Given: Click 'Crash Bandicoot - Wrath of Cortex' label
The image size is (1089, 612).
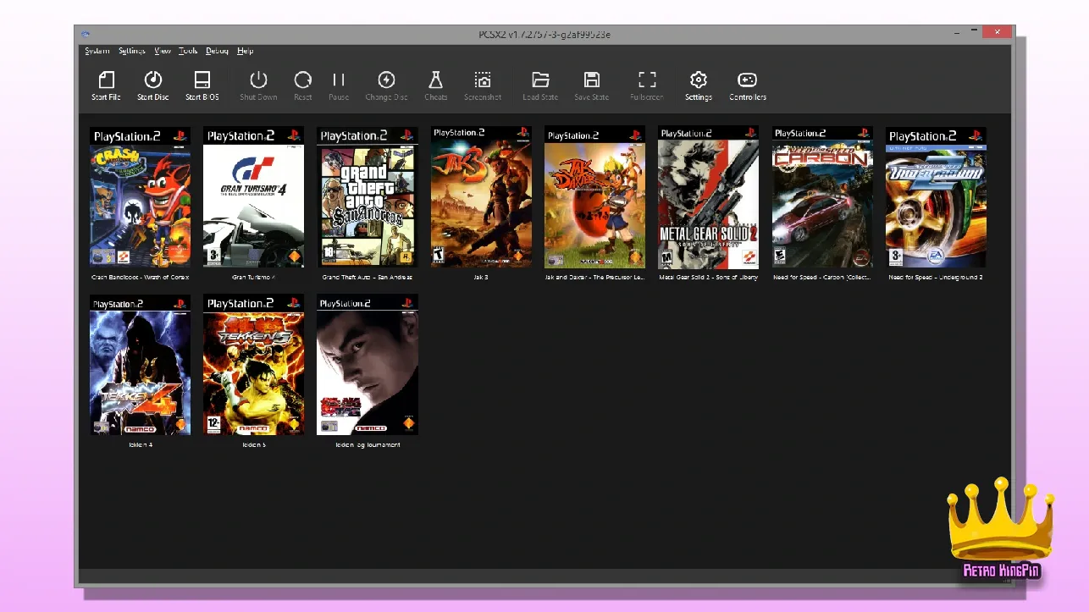Looking at the screenshot, I should coord(141,277).
